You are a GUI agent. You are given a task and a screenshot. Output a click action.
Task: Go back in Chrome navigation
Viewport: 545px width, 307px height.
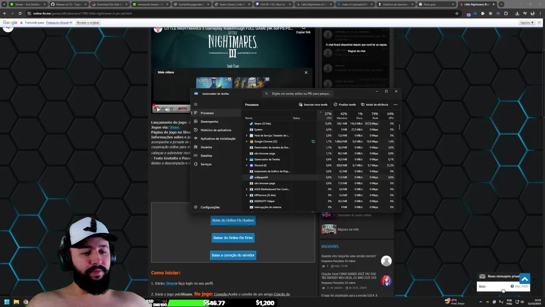click(5, 13)
